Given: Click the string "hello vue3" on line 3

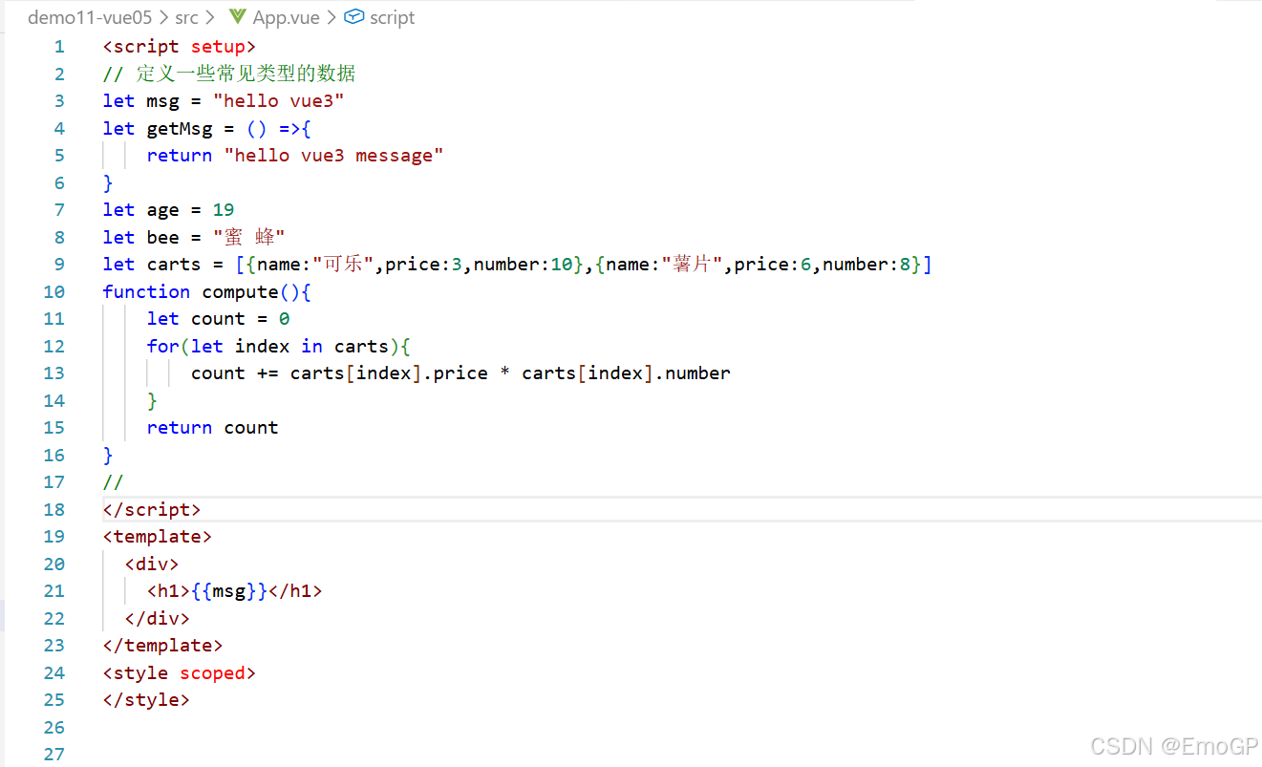Looking at the screenshot, I should pos(279,101).
